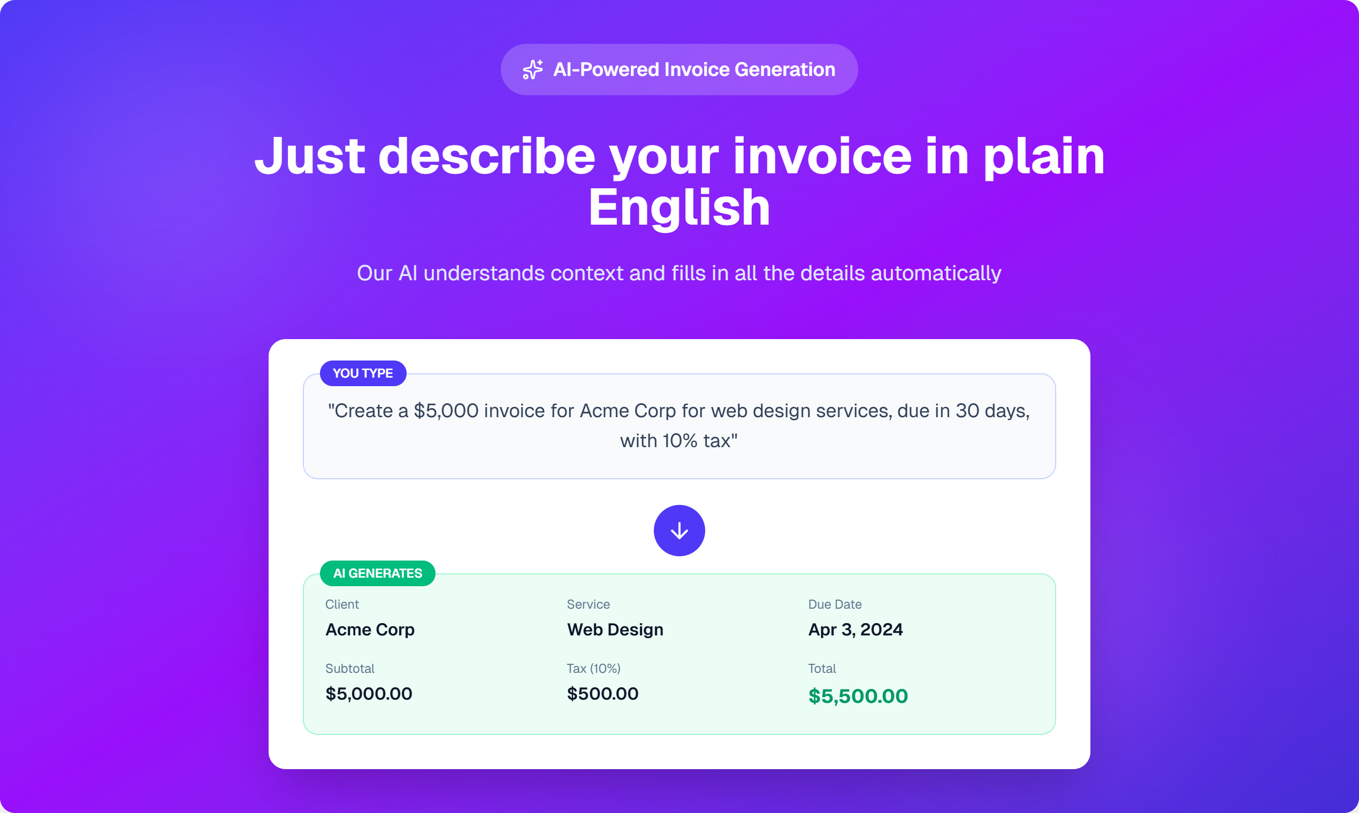Click the Client field label
Viewport: 1359px width, 813px height.
coord(342,604)
